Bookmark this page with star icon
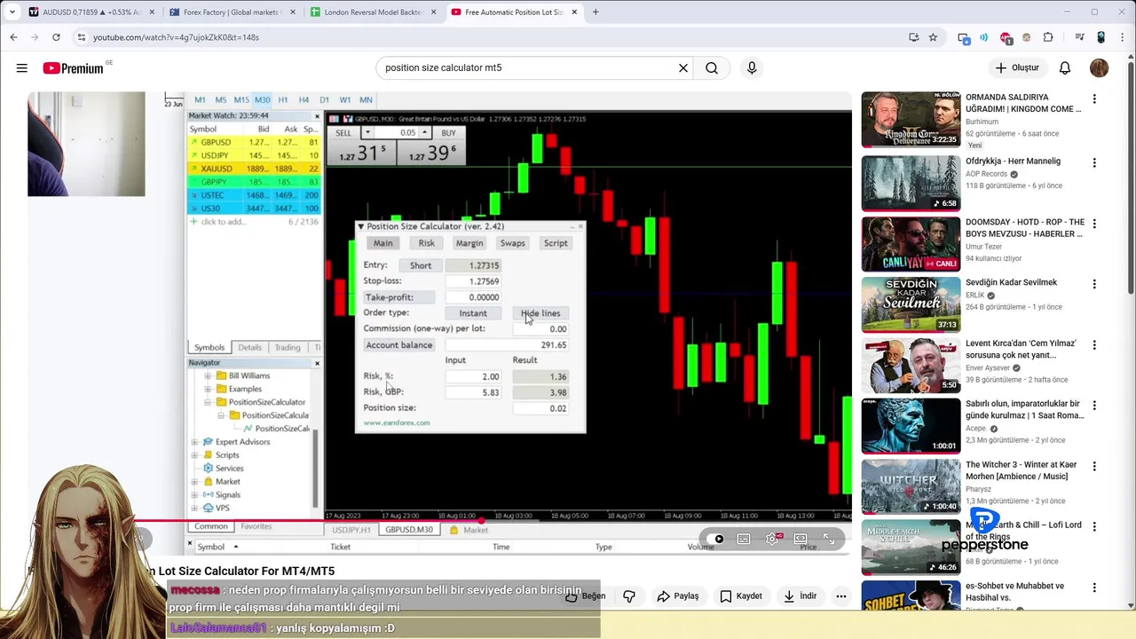 coord(933,37)
